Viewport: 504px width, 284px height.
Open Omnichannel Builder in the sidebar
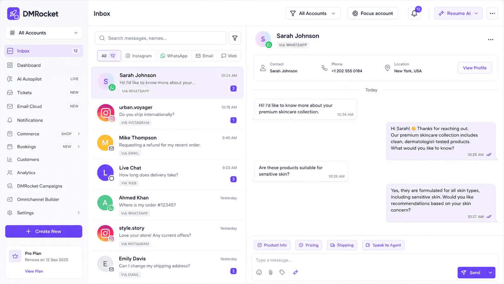(x=44, y=199)
